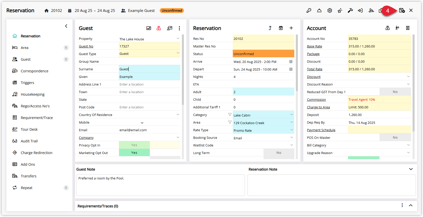Click the check-in arrow icon
This screenshot has height=217, width=423.
coord(360,10)
